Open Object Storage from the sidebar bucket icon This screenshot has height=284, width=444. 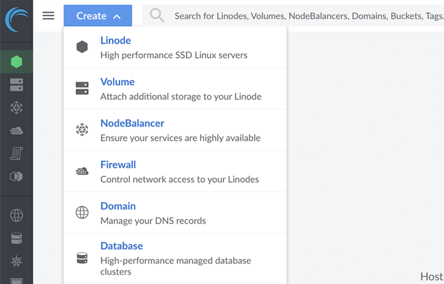click(x=16, y=281)
